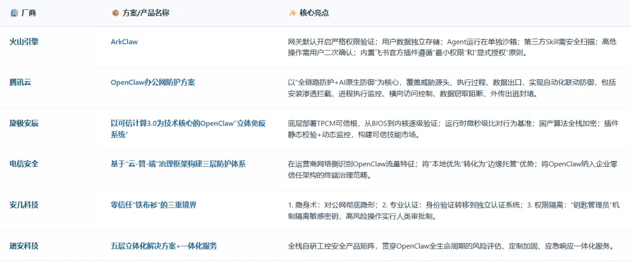This screenshot has height=262, width=631.
Task: Select the 方案/产品名称 column header
Action: coord(145,13)
